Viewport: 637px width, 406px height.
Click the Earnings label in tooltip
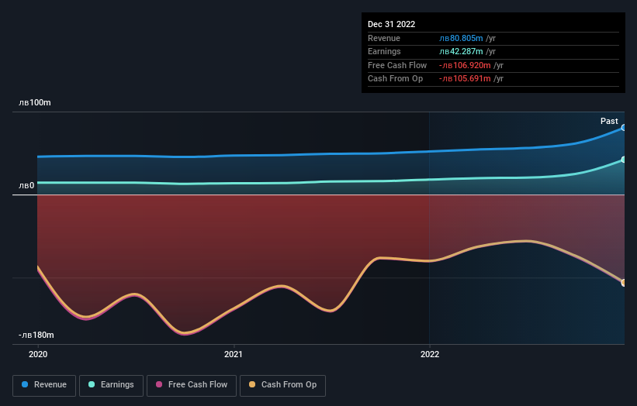(384, 51)
